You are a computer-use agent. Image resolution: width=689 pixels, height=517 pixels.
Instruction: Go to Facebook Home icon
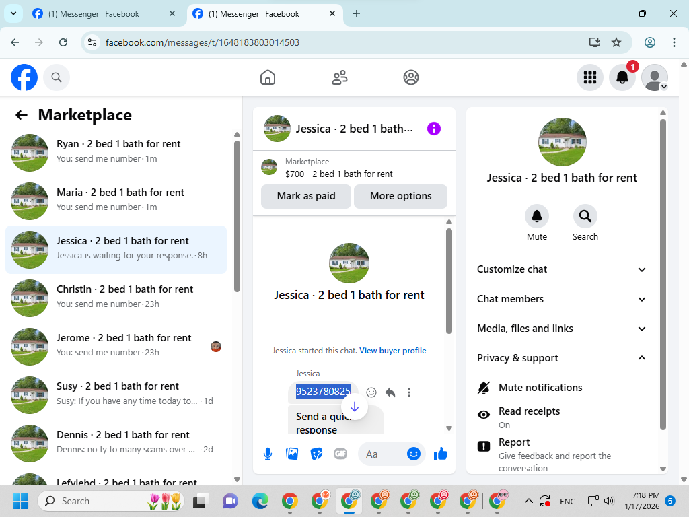[x=268, y=78]
